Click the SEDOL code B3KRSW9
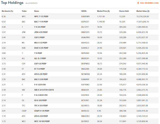This screenshot has height=124, width=160. point(85,16)
